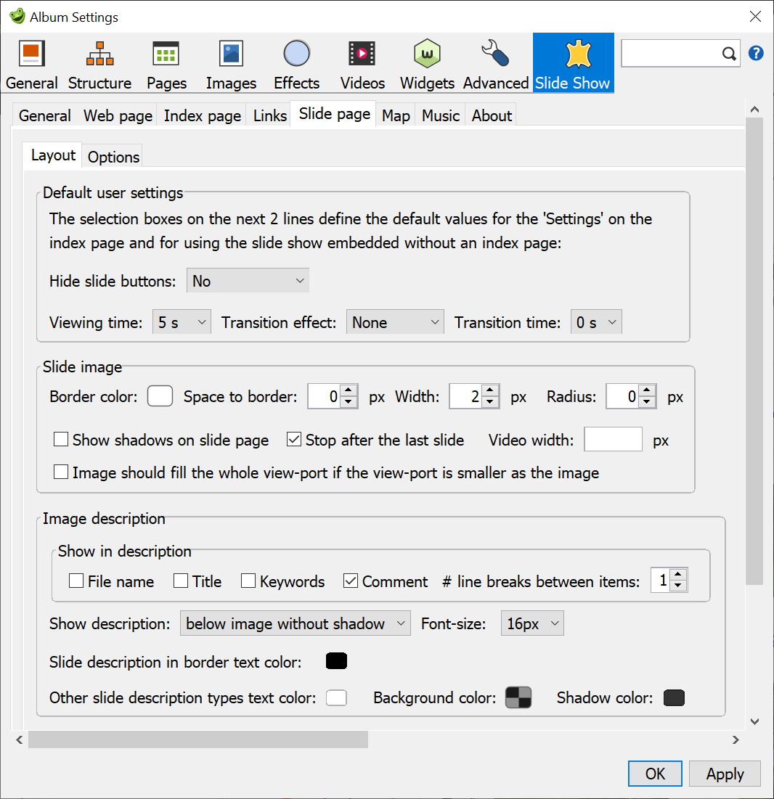Screen dimensions: 774x799
Task: Enable Show shadows on slide page
Action: point(60,440)
